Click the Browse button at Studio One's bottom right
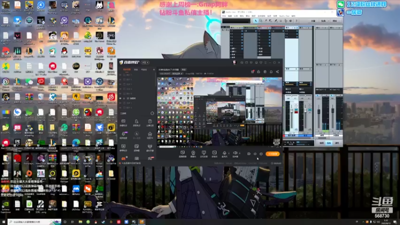This screenshot has height=225, width=400. [x=337, y=143]
